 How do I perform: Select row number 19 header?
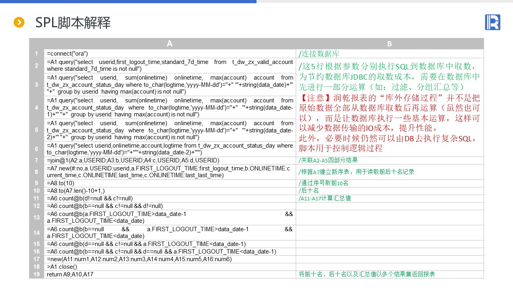[36, 274]
